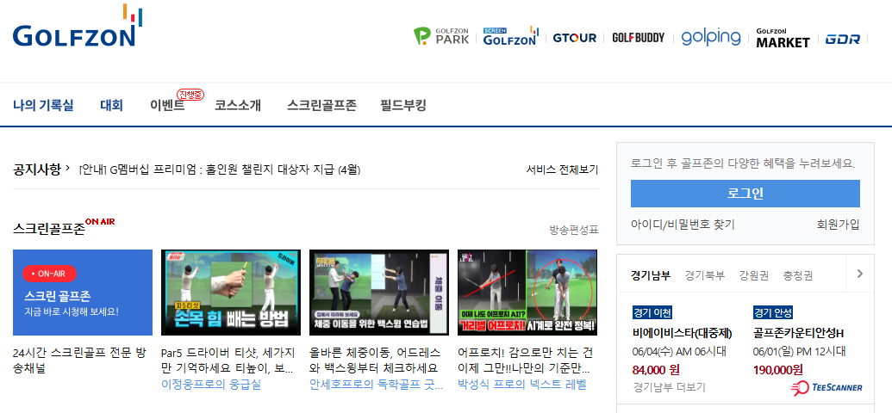This screenshot has width=892, height=413.
Task: Click the 경기 안성 location tag
Action: point(773,312)
